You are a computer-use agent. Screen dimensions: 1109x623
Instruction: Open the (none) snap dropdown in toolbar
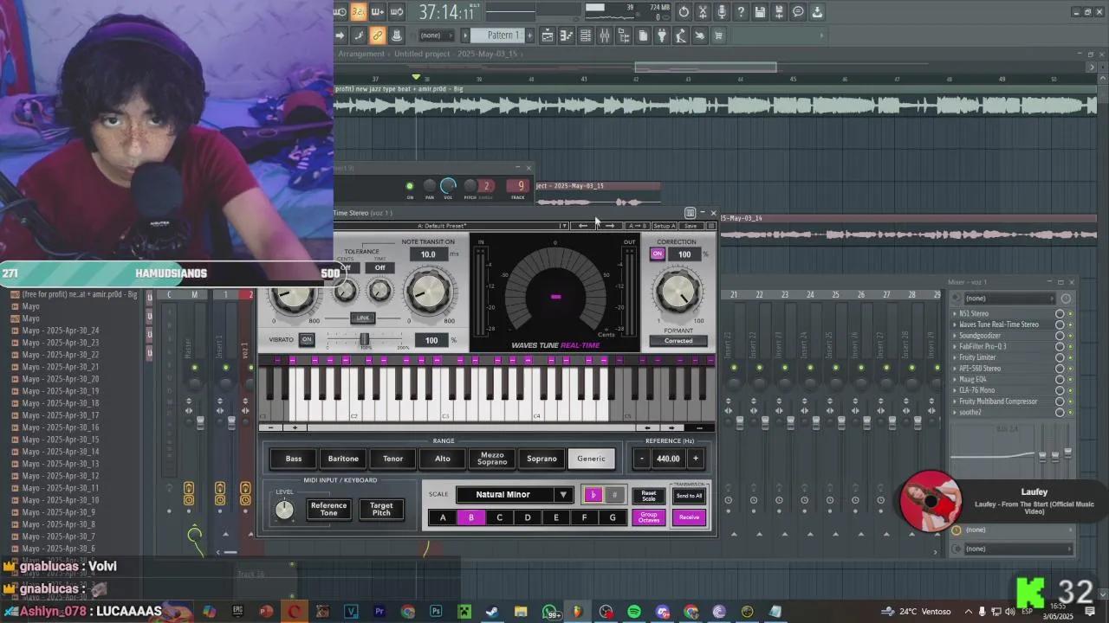(x=436, y=35)
